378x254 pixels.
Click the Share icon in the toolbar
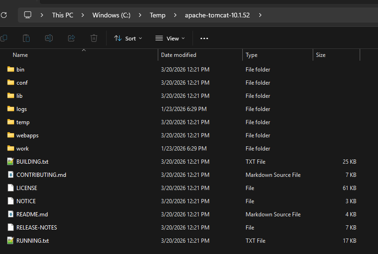pos(71,38)
